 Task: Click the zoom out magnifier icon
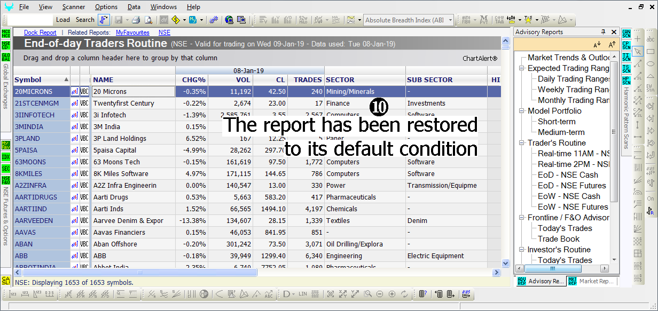click(x=380, y=294)
